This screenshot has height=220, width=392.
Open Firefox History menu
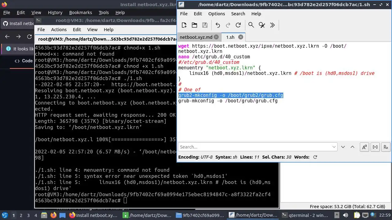[x=55, y=13]
